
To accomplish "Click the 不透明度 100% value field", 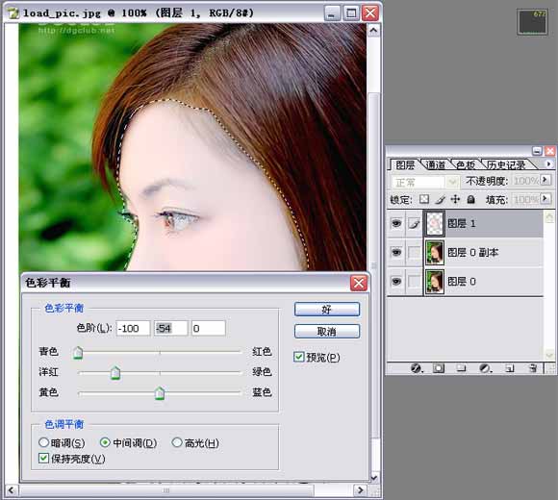I will (x=526, y=181).
